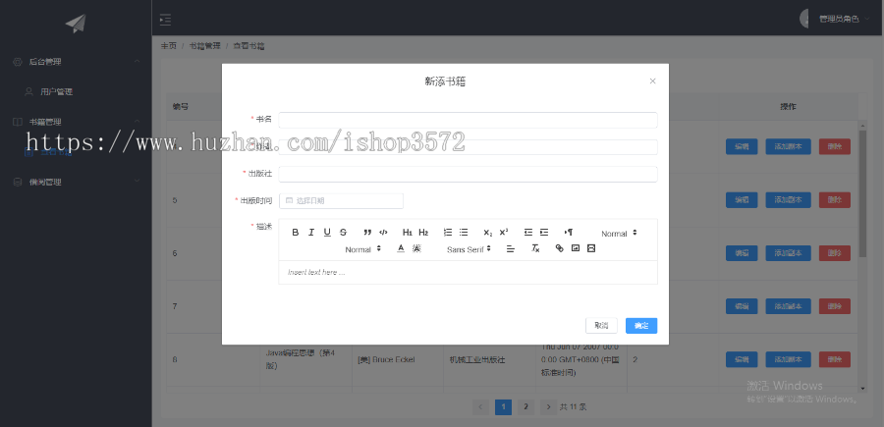
Task: Go to page 2 in pagination
Action: (x=525, y=406)
